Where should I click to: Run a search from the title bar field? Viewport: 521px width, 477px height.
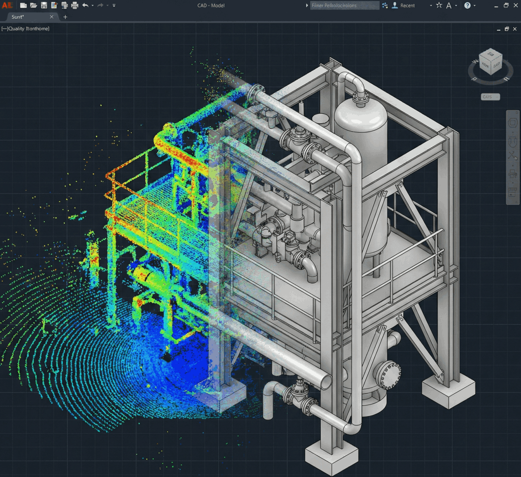point(344,6)
